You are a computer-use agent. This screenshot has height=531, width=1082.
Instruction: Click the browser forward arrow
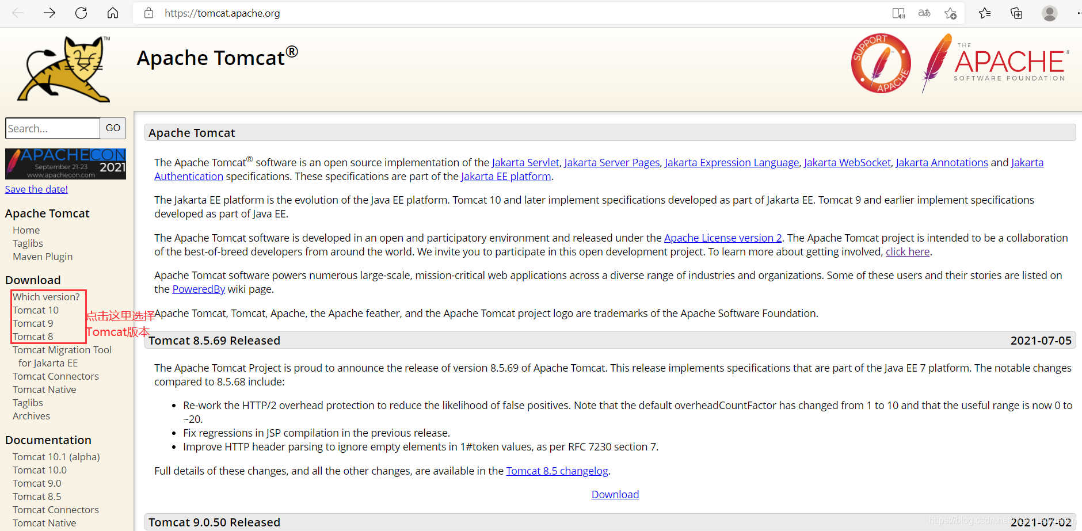[49, 13]
